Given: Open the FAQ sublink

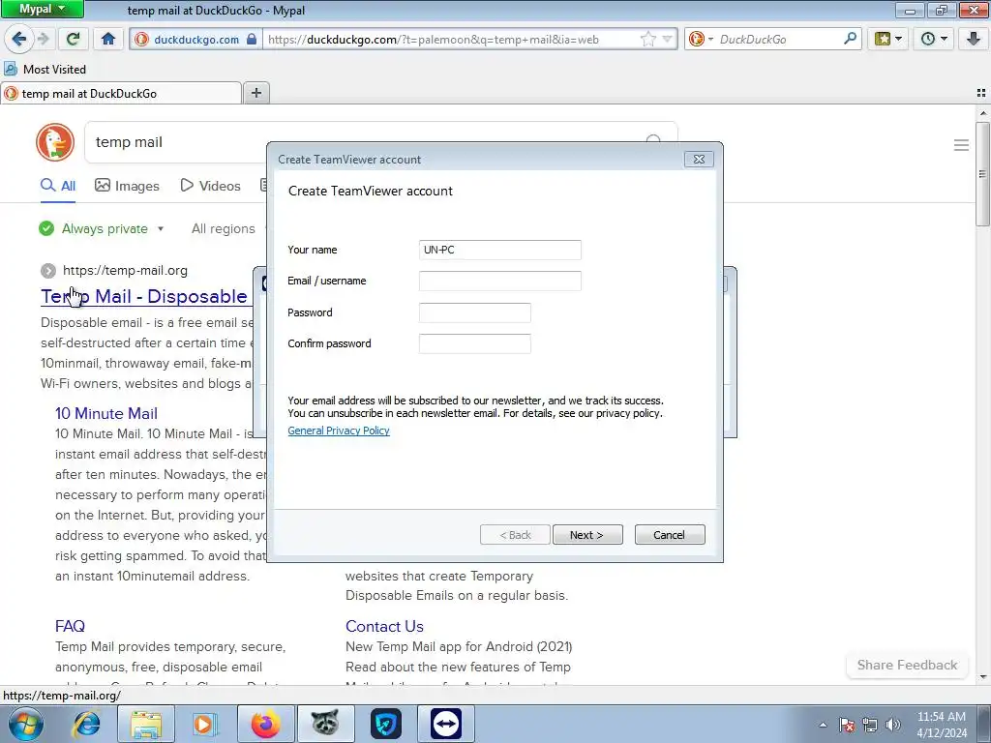Looking at the screenshot, I should coord(70,626).
